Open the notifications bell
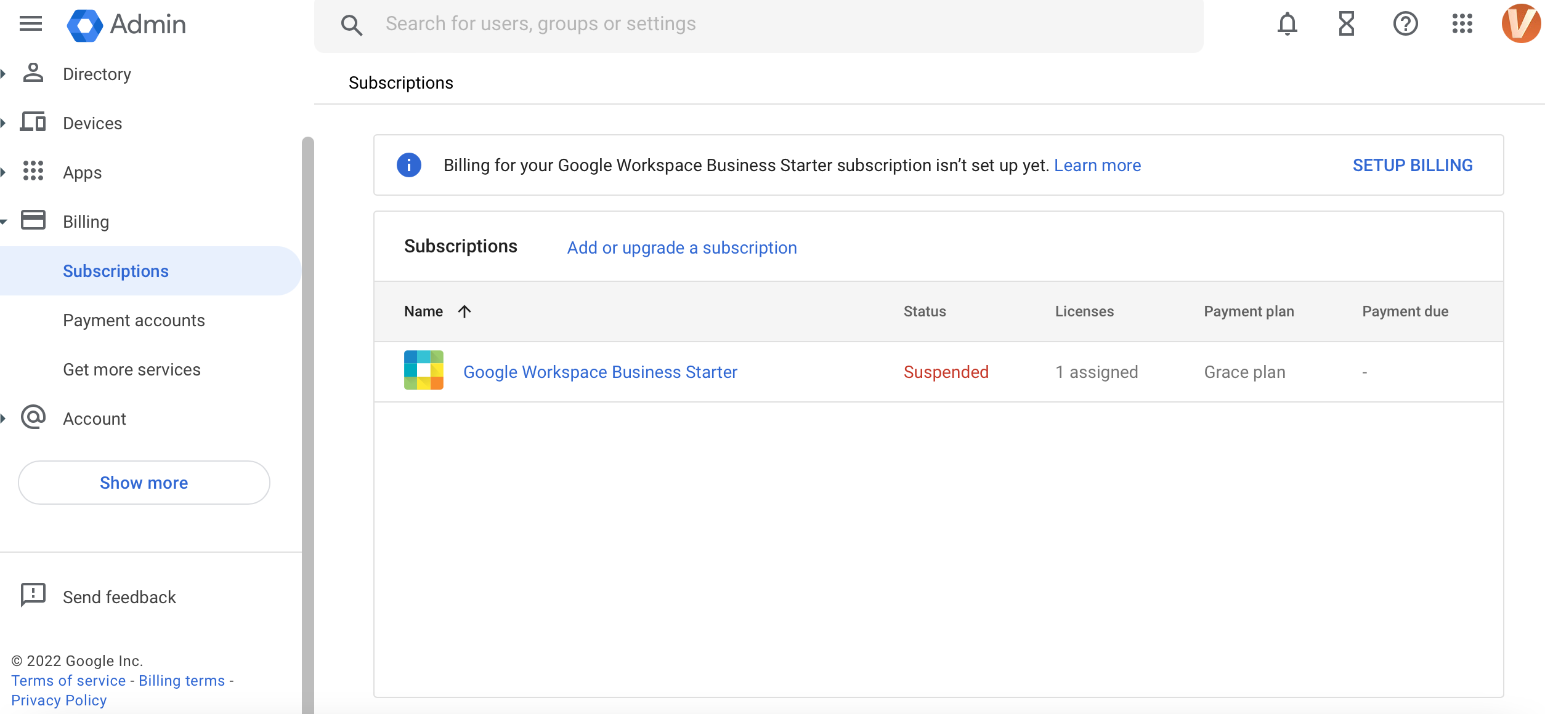Screen dimensions: 1545x714 (x=1288, y=23)
